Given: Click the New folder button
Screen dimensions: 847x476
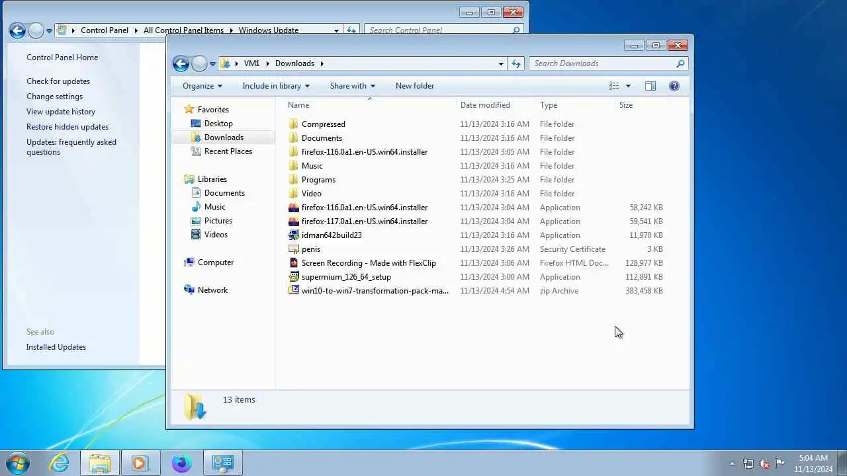Looking at the screenshot, I should (415, 86).
